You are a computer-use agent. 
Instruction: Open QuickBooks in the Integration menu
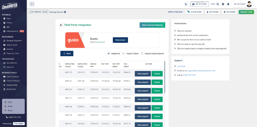pyautogui.click(x=12, y=63)
